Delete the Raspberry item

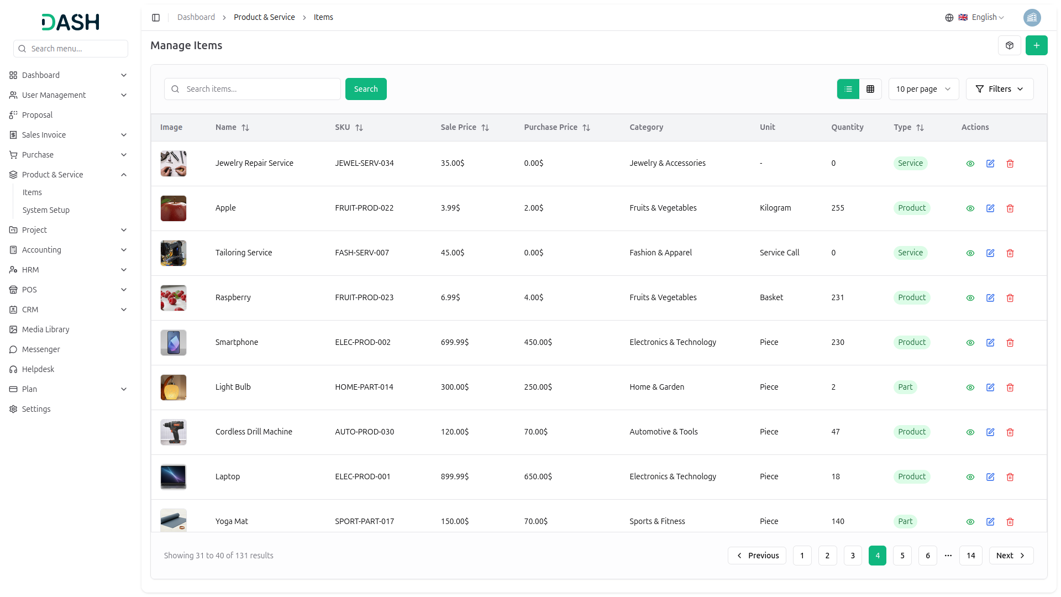(x=1010, y=298)
